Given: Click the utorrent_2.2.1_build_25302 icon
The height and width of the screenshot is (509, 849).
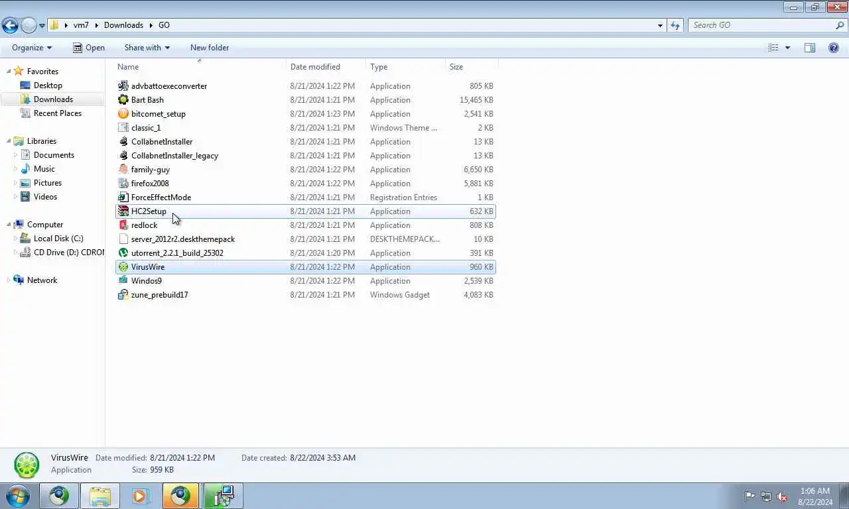Looking at the screenshot, I should pos(123,253).
